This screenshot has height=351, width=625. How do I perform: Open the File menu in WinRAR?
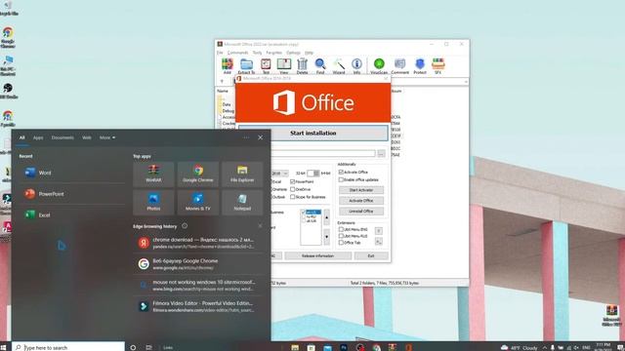(220, 53)
